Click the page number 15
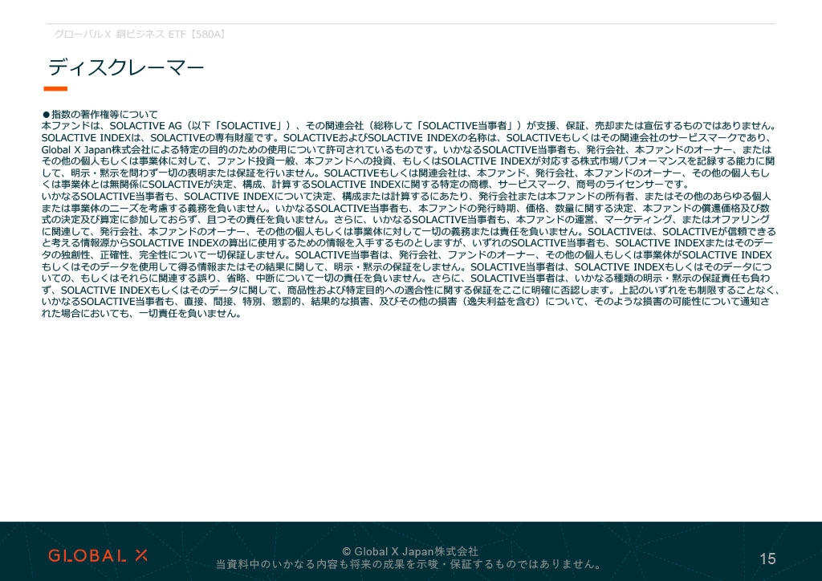Screen dimensions: 822x581 767,559
